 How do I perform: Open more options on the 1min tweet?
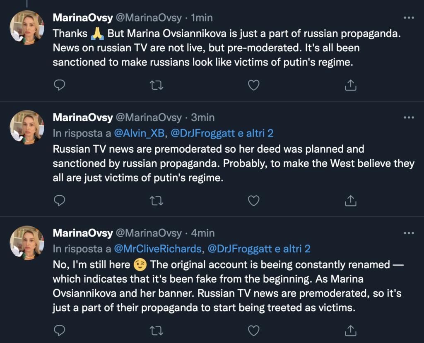pos(408,18)
